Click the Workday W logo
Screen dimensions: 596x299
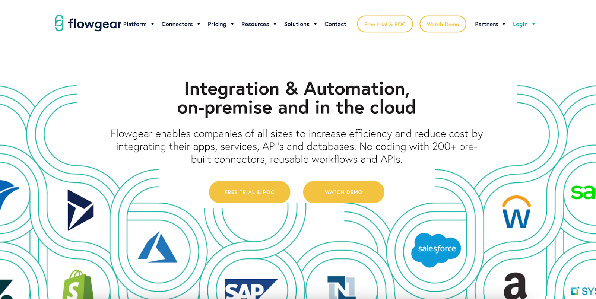[x=516, y=212]
